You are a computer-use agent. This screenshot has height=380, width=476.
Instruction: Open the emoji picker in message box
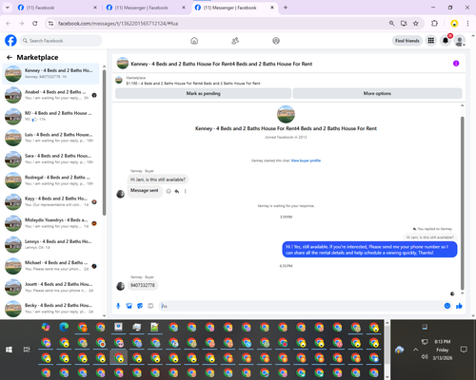pos(447,306)
